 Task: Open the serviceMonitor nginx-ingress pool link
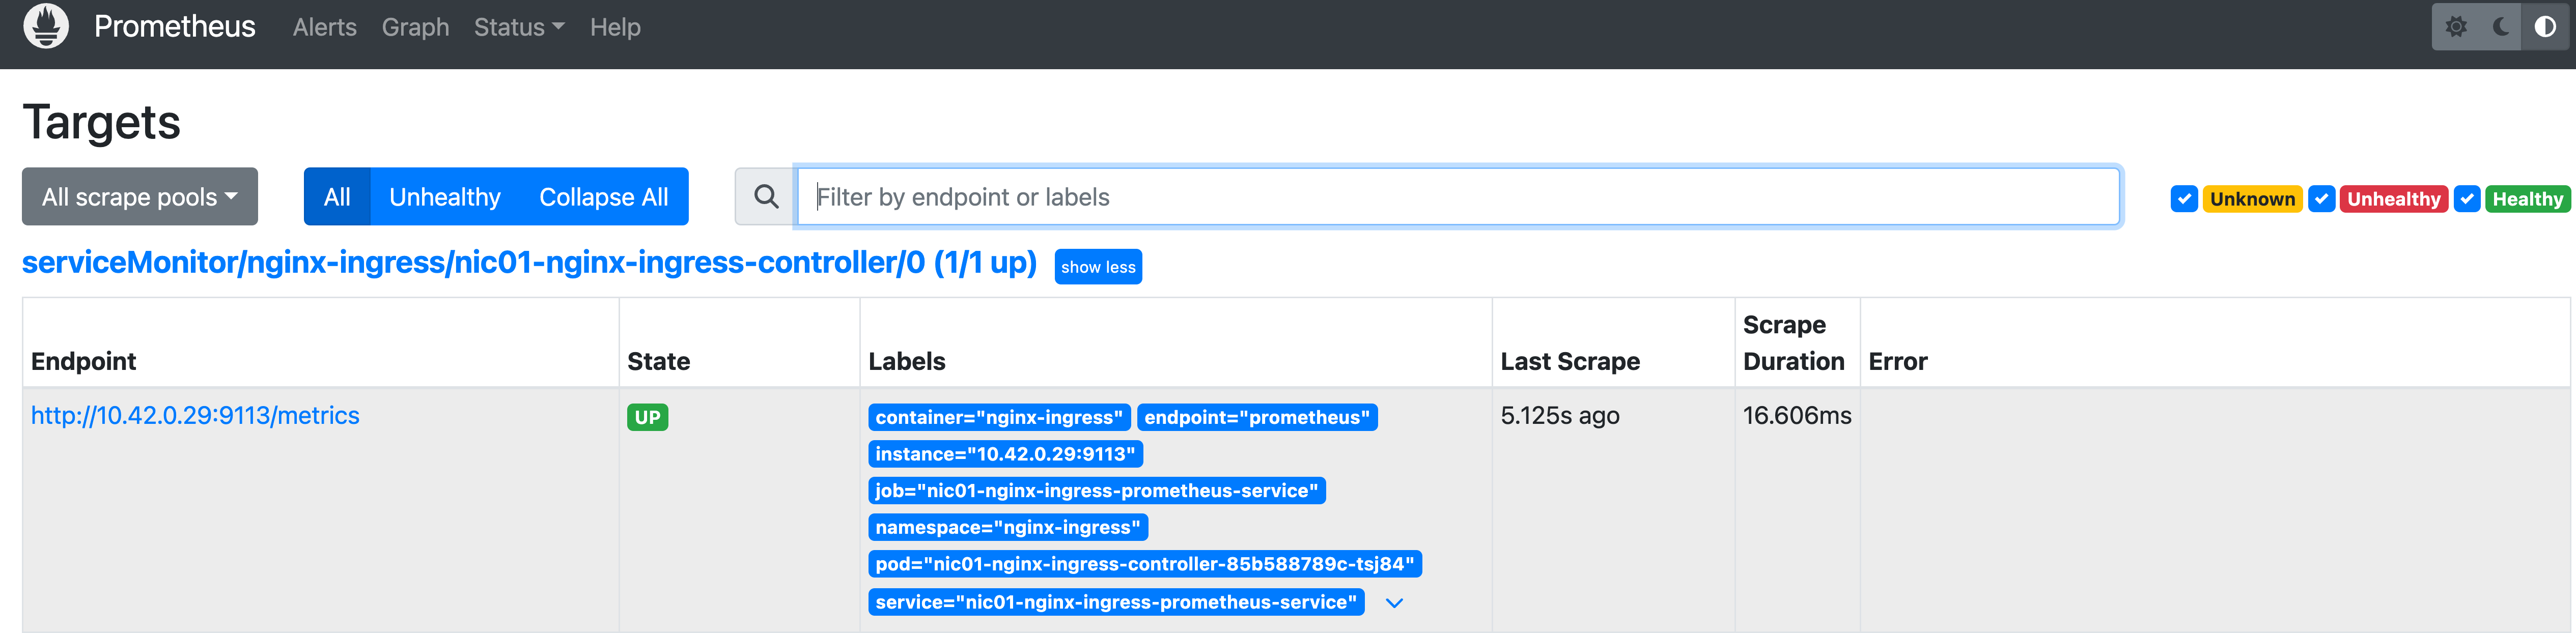[529, 262]
